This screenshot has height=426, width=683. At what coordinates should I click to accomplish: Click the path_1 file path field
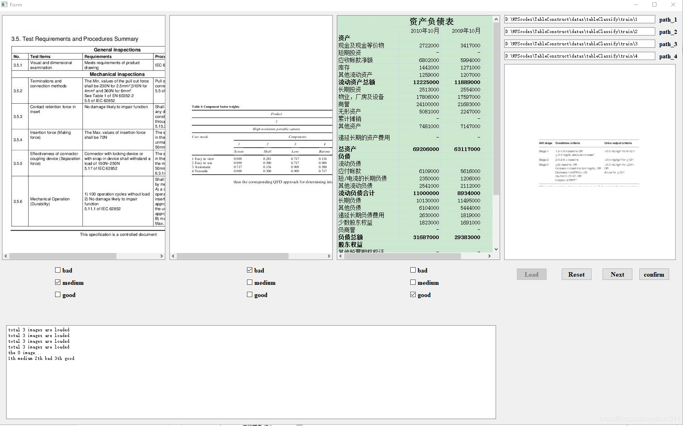[579, 19]
